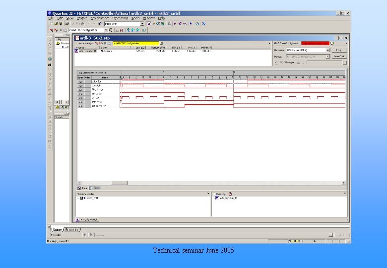Click the Start Compilation play icon
The height and width of the screenshot is (268, 387).
coord(175,24)
